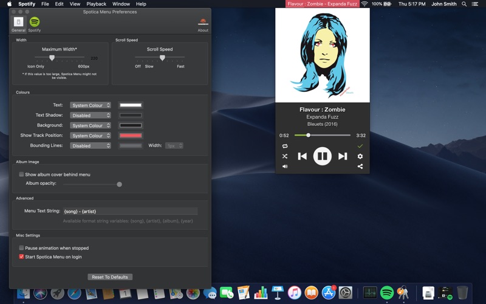Open player settings gear icon
This screenshot has height=304, width=486.
coord(360,156)
